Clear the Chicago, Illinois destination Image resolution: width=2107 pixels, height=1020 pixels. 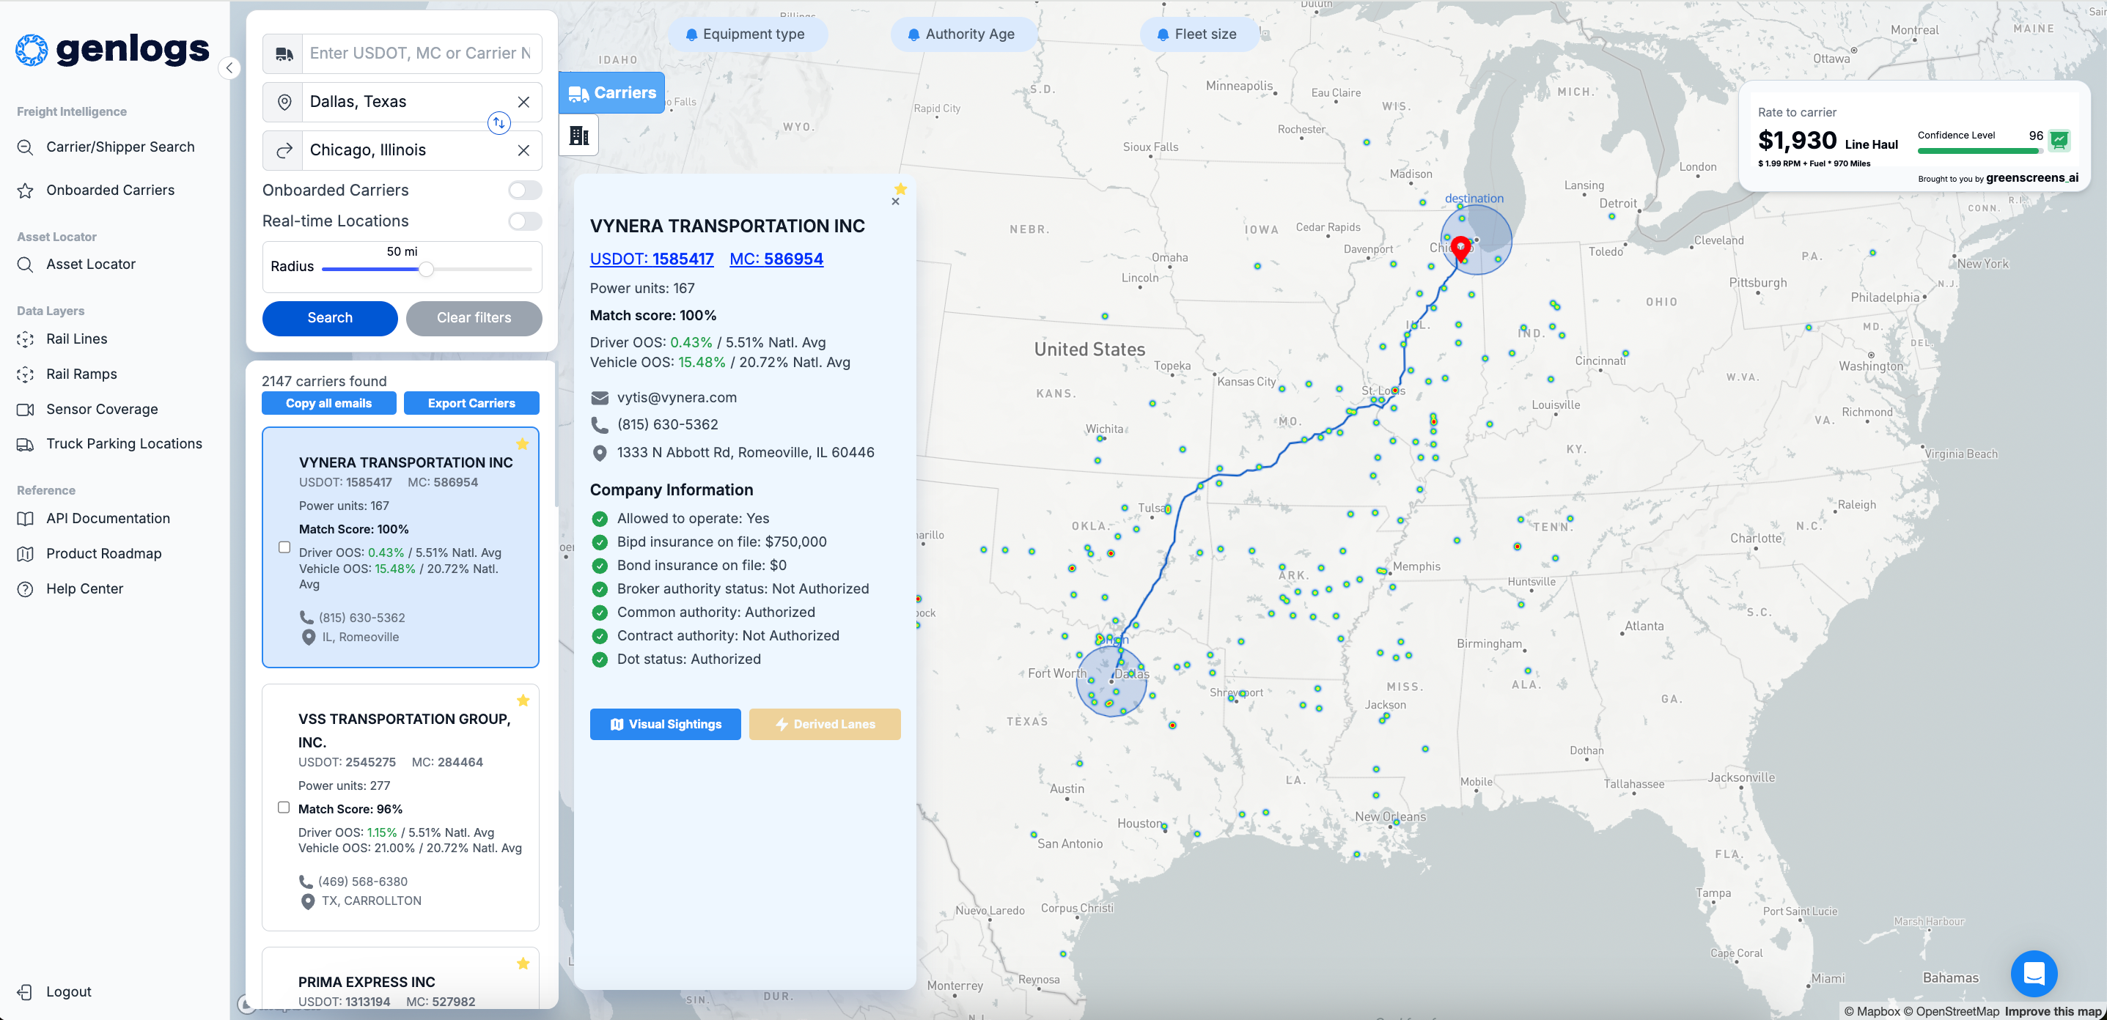point(523,150)
